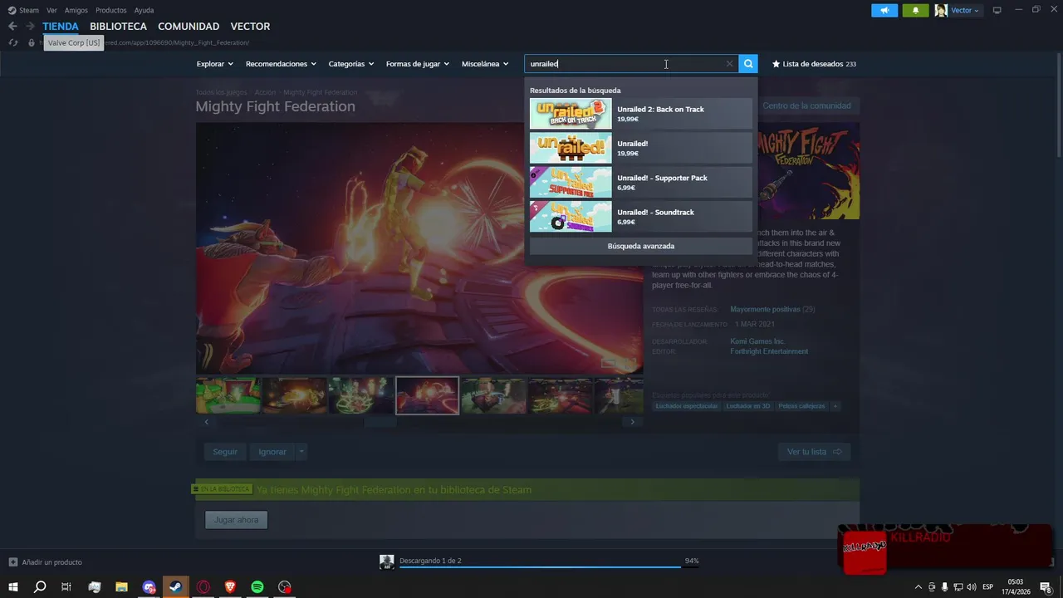Open downloads manager from the download game icon
1063x598 pixels.
tap(386, 562)
